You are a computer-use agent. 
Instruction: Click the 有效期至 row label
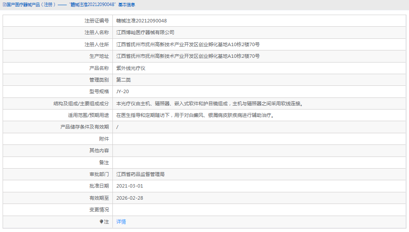point(99,198)
